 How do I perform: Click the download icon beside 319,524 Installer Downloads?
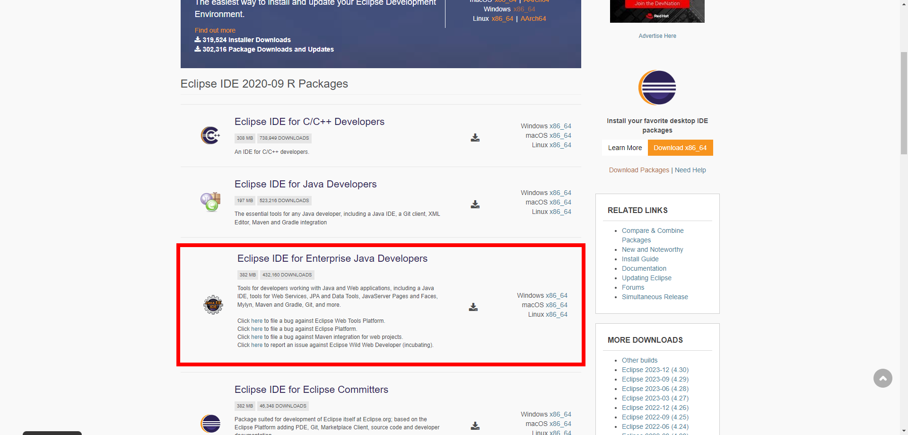[x=197, y=40]
